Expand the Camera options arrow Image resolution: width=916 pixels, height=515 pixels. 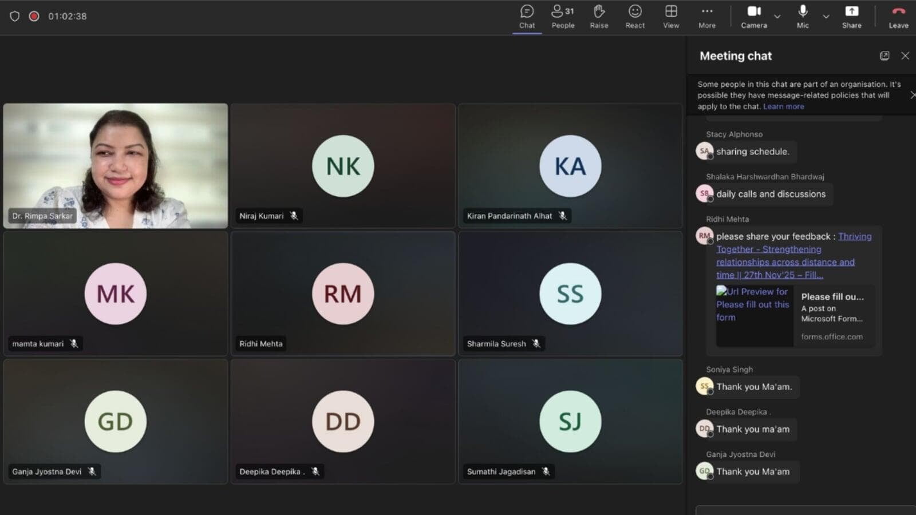point(777,17)
